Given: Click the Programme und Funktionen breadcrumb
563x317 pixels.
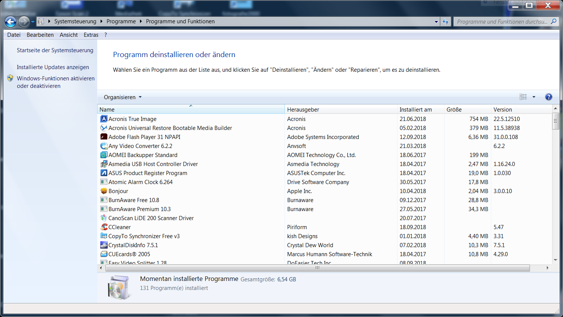Looking at the screenshot, I should point(180,21).
